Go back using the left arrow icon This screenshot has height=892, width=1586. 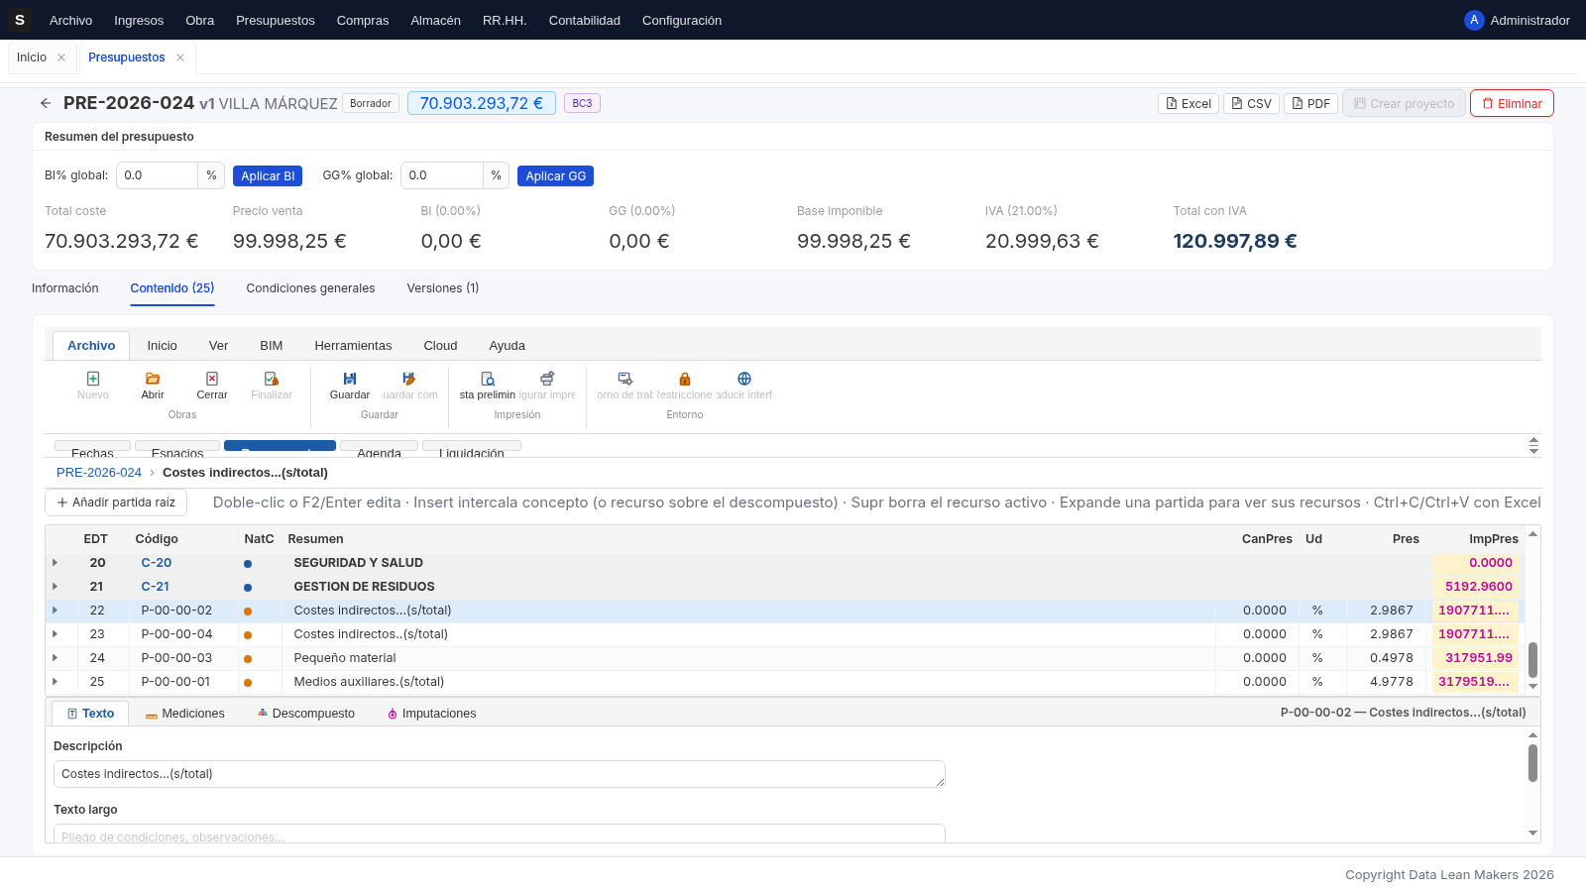click(x=46, y=103)
